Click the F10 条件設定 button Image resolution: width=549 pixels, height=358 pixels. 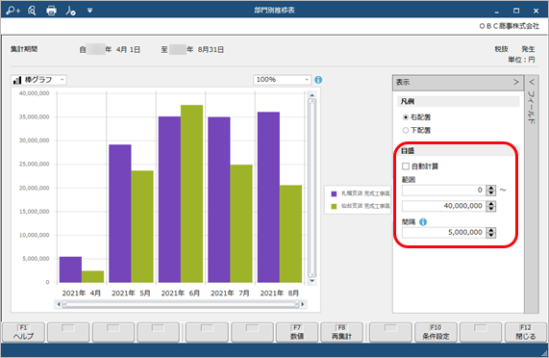(436, 332)
